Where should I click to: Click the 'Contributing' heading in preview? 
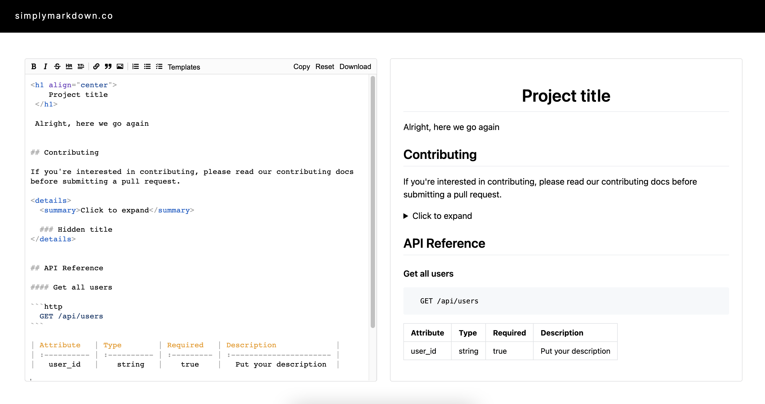click(x=440, y=155)
